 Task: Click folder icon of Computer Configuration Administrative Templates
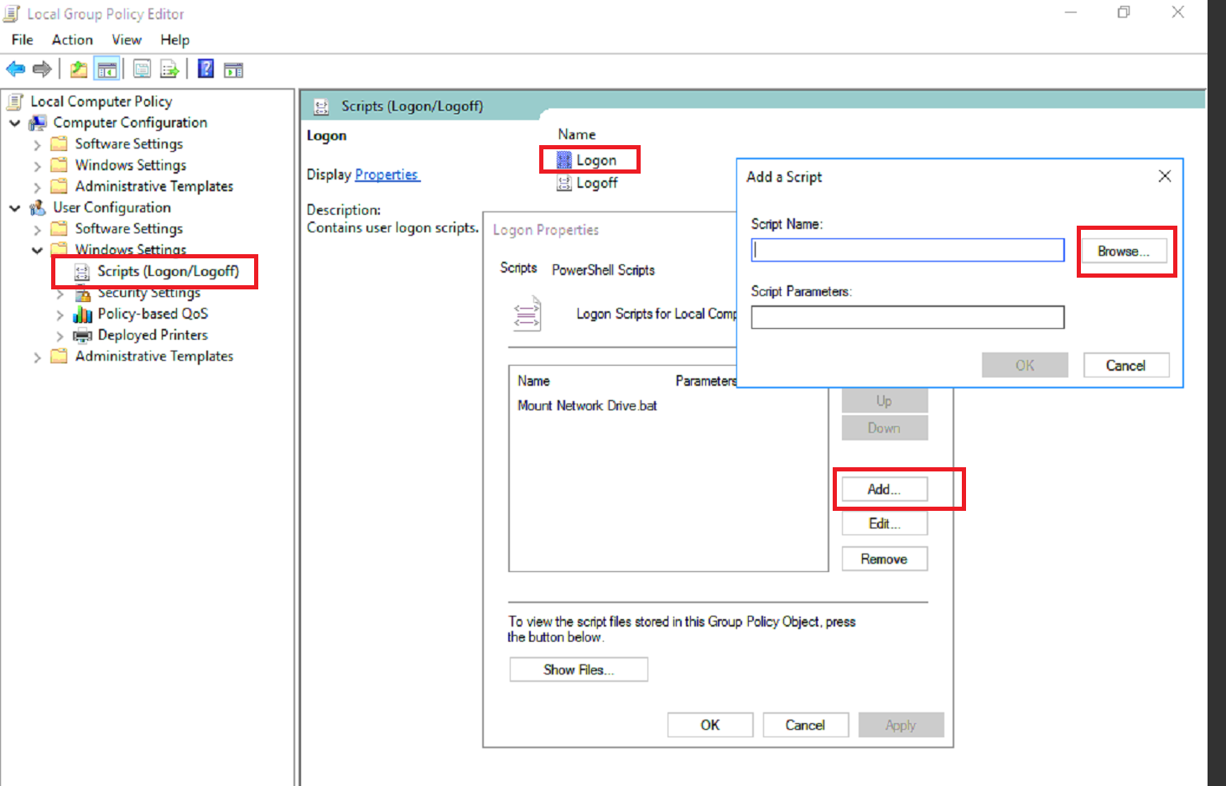[x=60, y=186]
